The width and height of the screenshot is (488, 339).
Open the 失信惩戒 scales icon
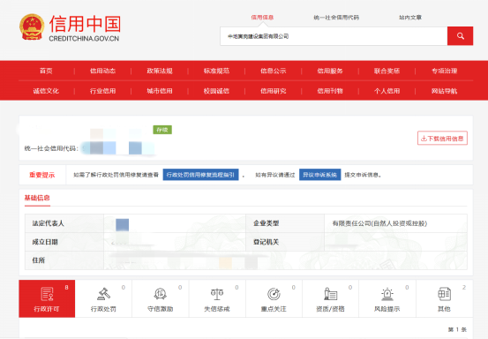point(217,294)
